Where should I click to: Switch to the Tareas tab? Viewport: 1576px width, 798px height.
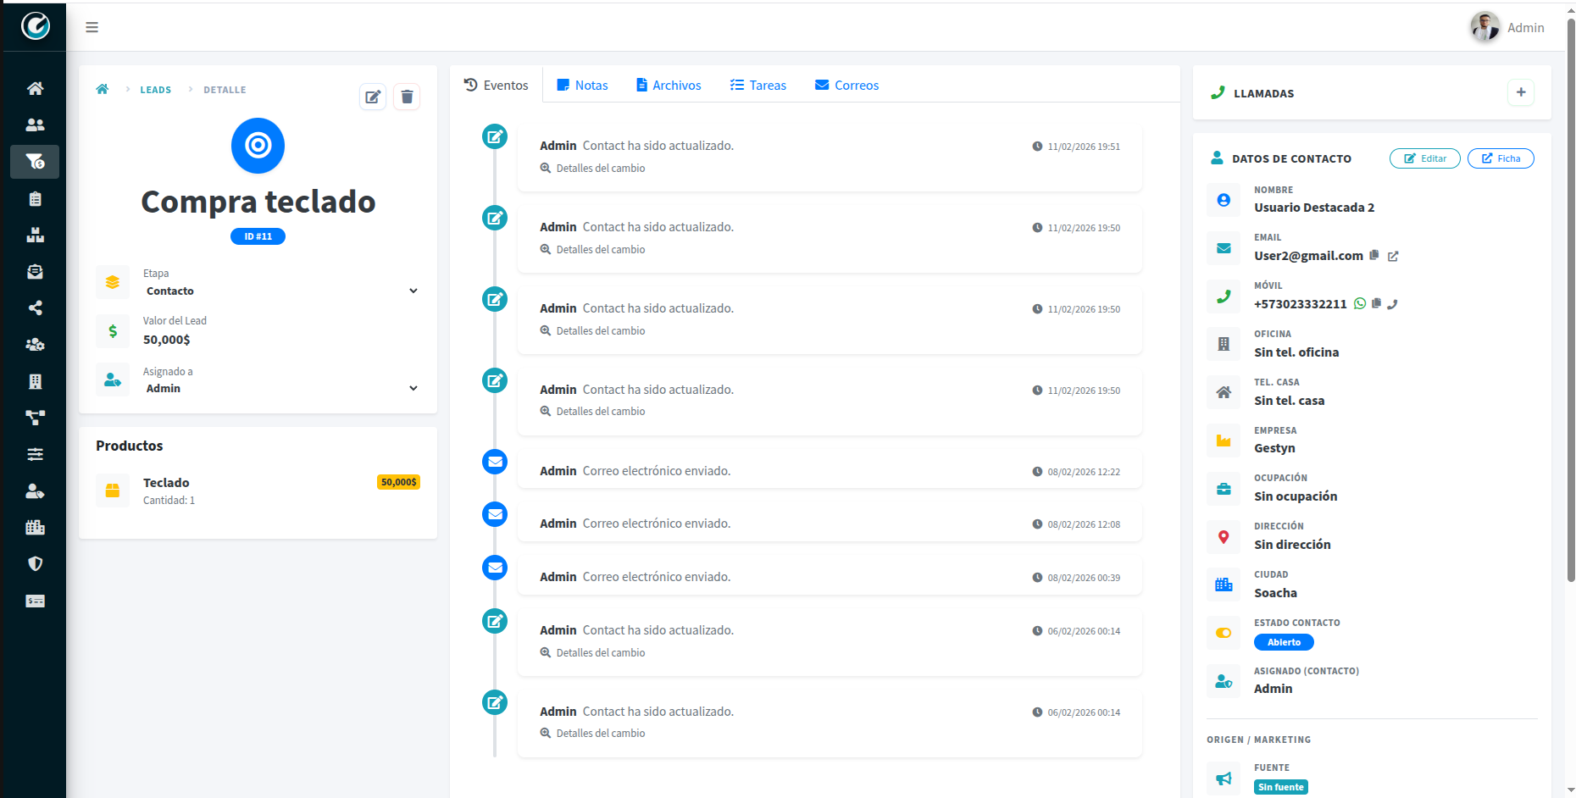(x=758, y=85)
